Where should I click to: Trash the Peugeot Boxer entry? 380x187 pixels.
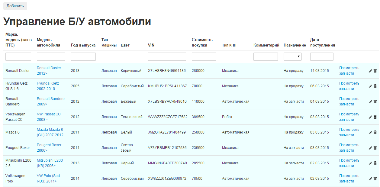click(375, 148)
